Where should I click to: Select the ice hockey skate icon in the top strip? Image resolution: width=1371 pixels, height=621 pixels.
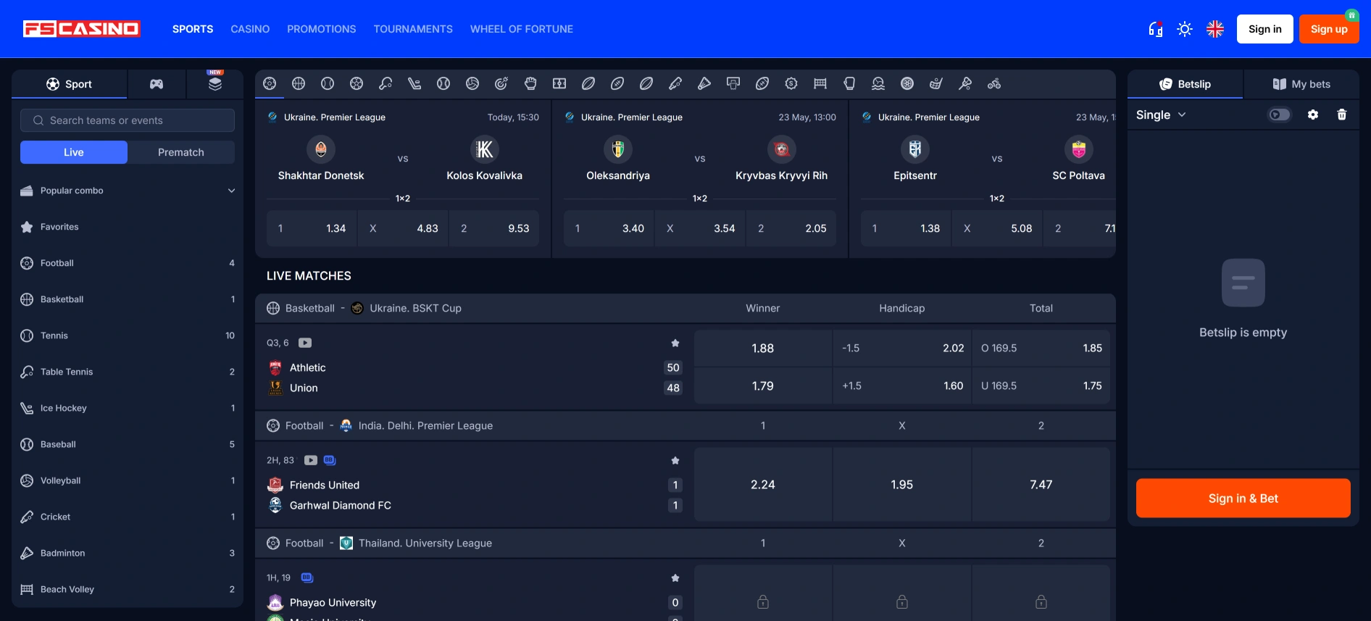click(414, 84)
